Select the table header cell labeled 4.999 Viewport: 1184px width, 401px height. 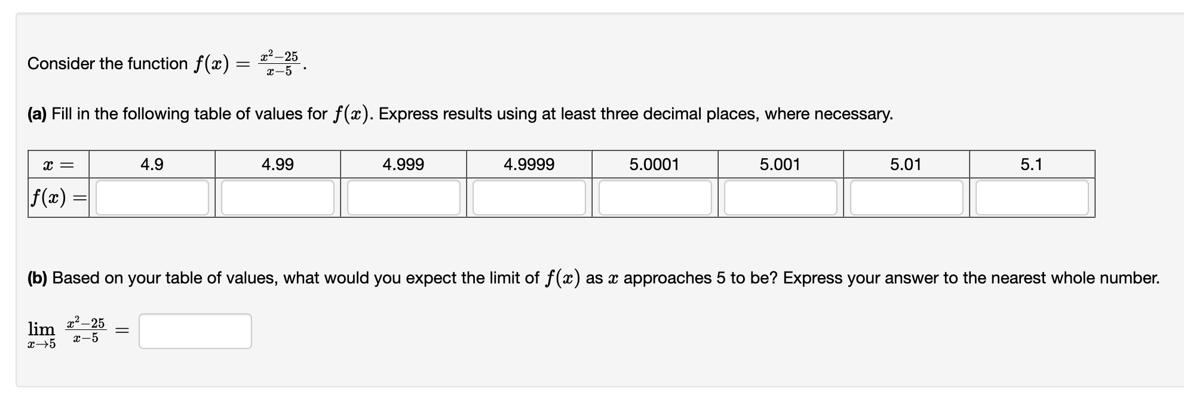pos(404,164)
